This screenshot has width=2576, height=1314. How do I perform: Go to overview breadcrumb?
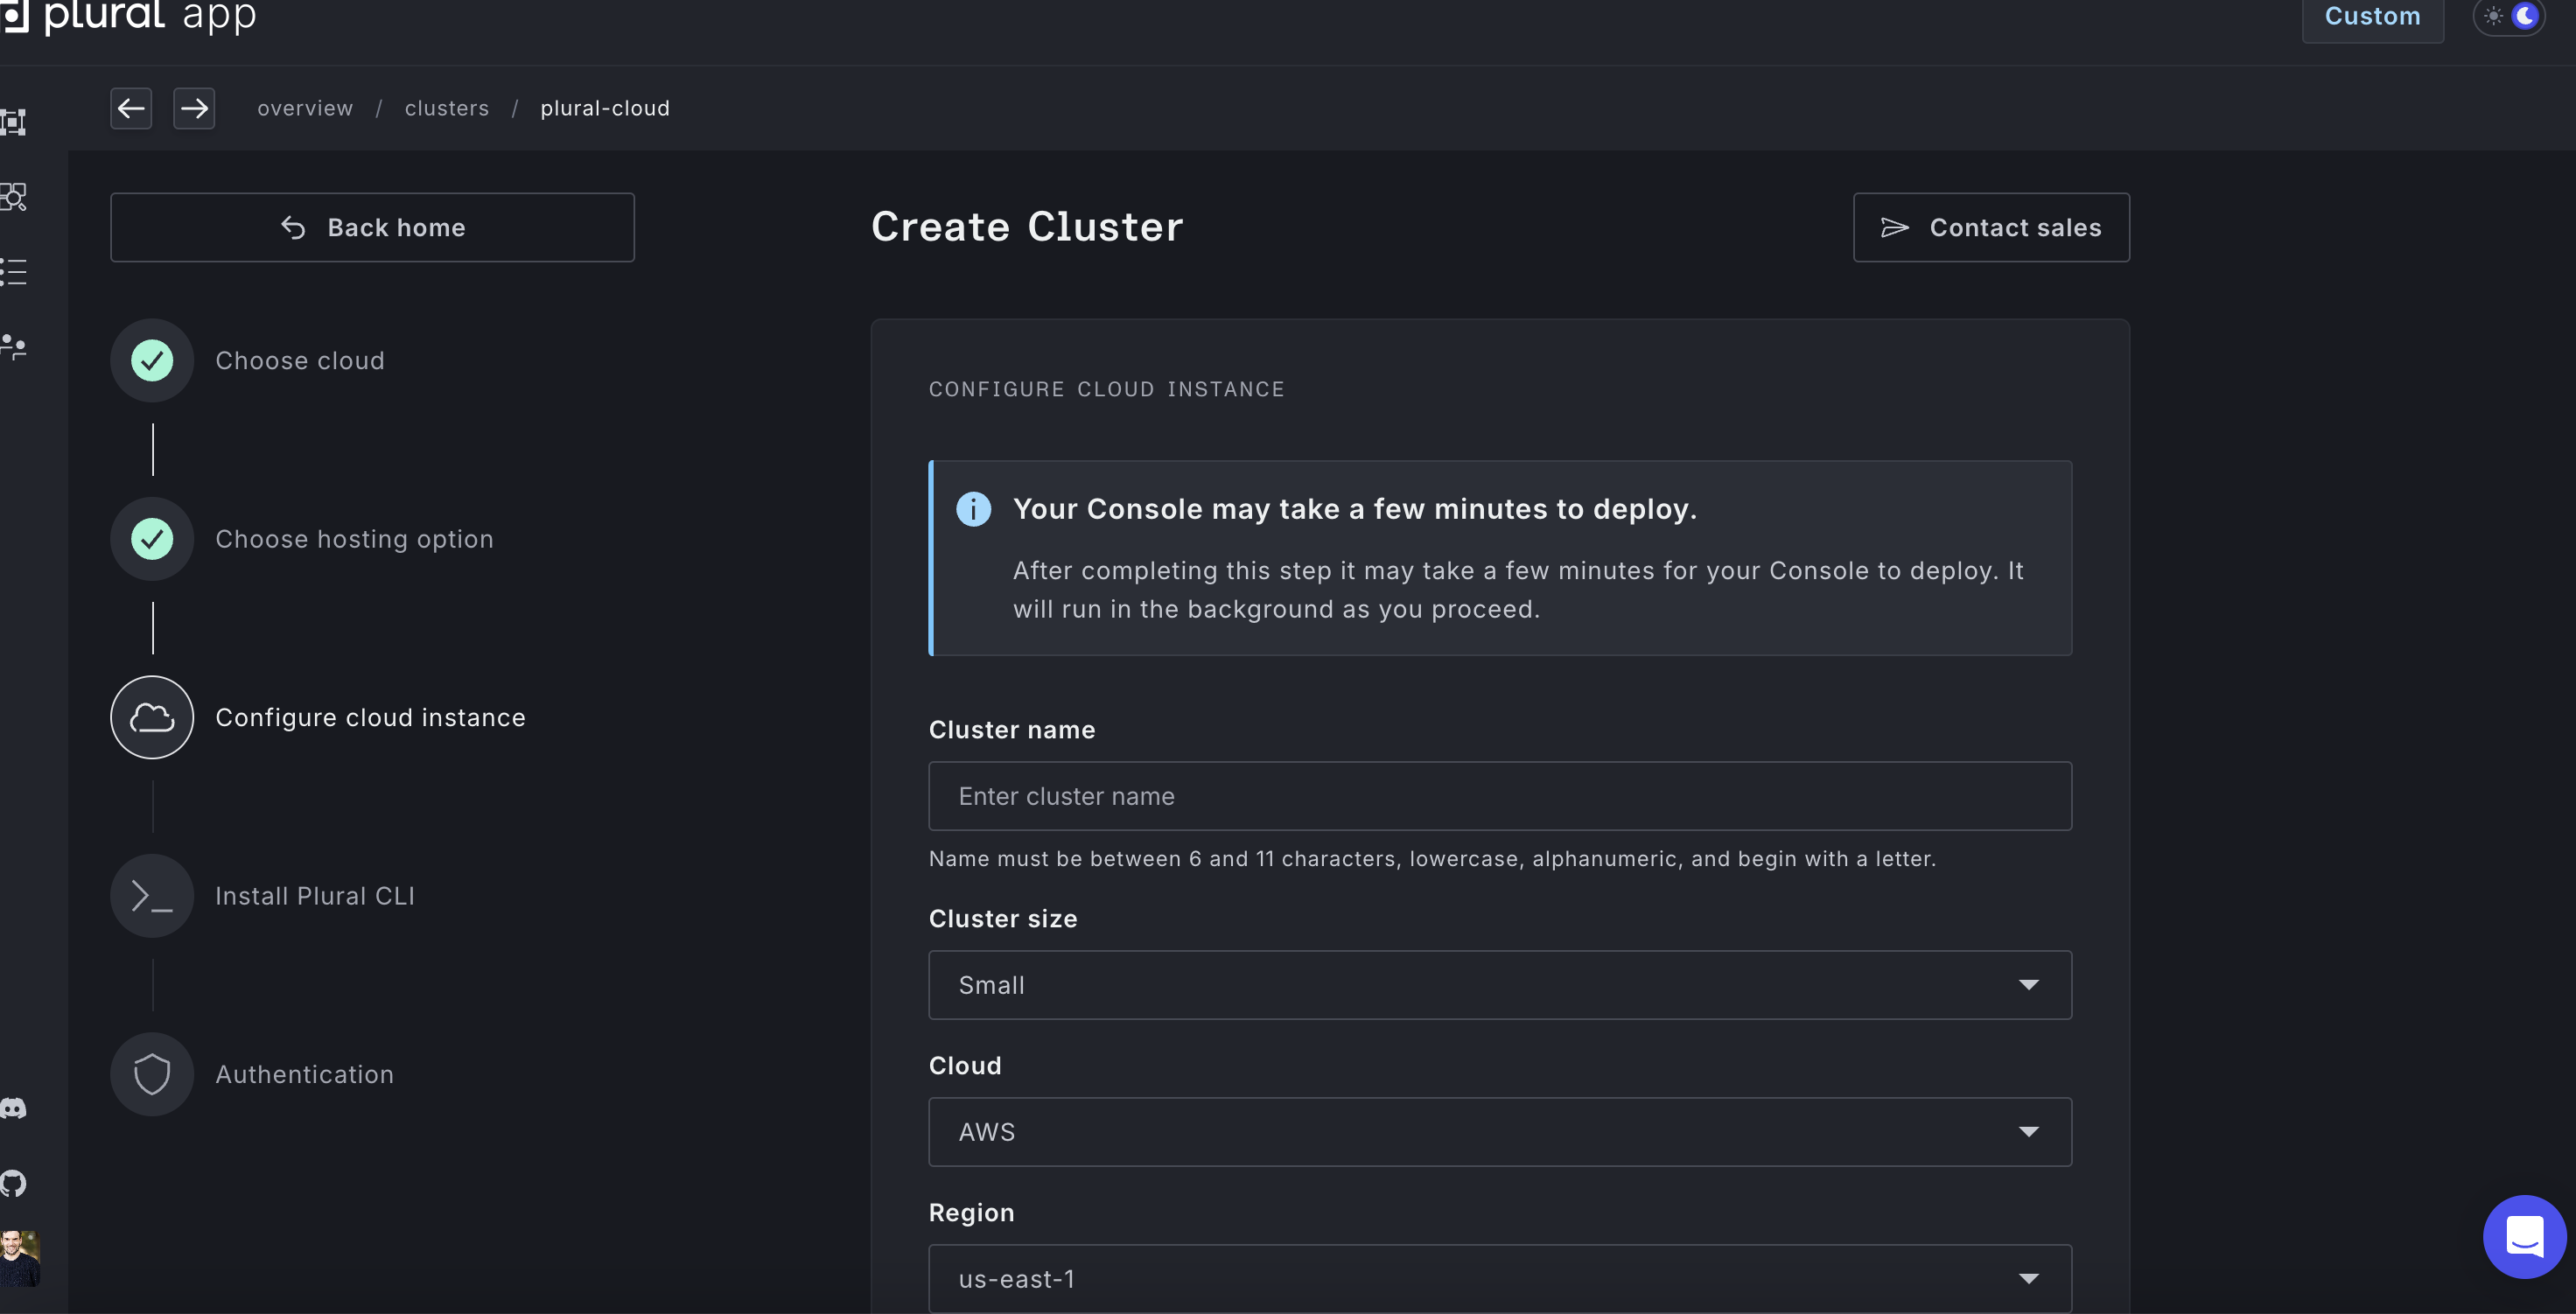click(305, 108)
